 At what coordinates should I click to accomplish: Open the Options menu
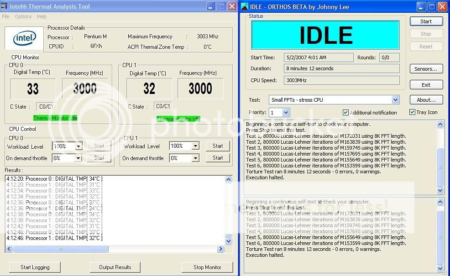pos(24,16)
